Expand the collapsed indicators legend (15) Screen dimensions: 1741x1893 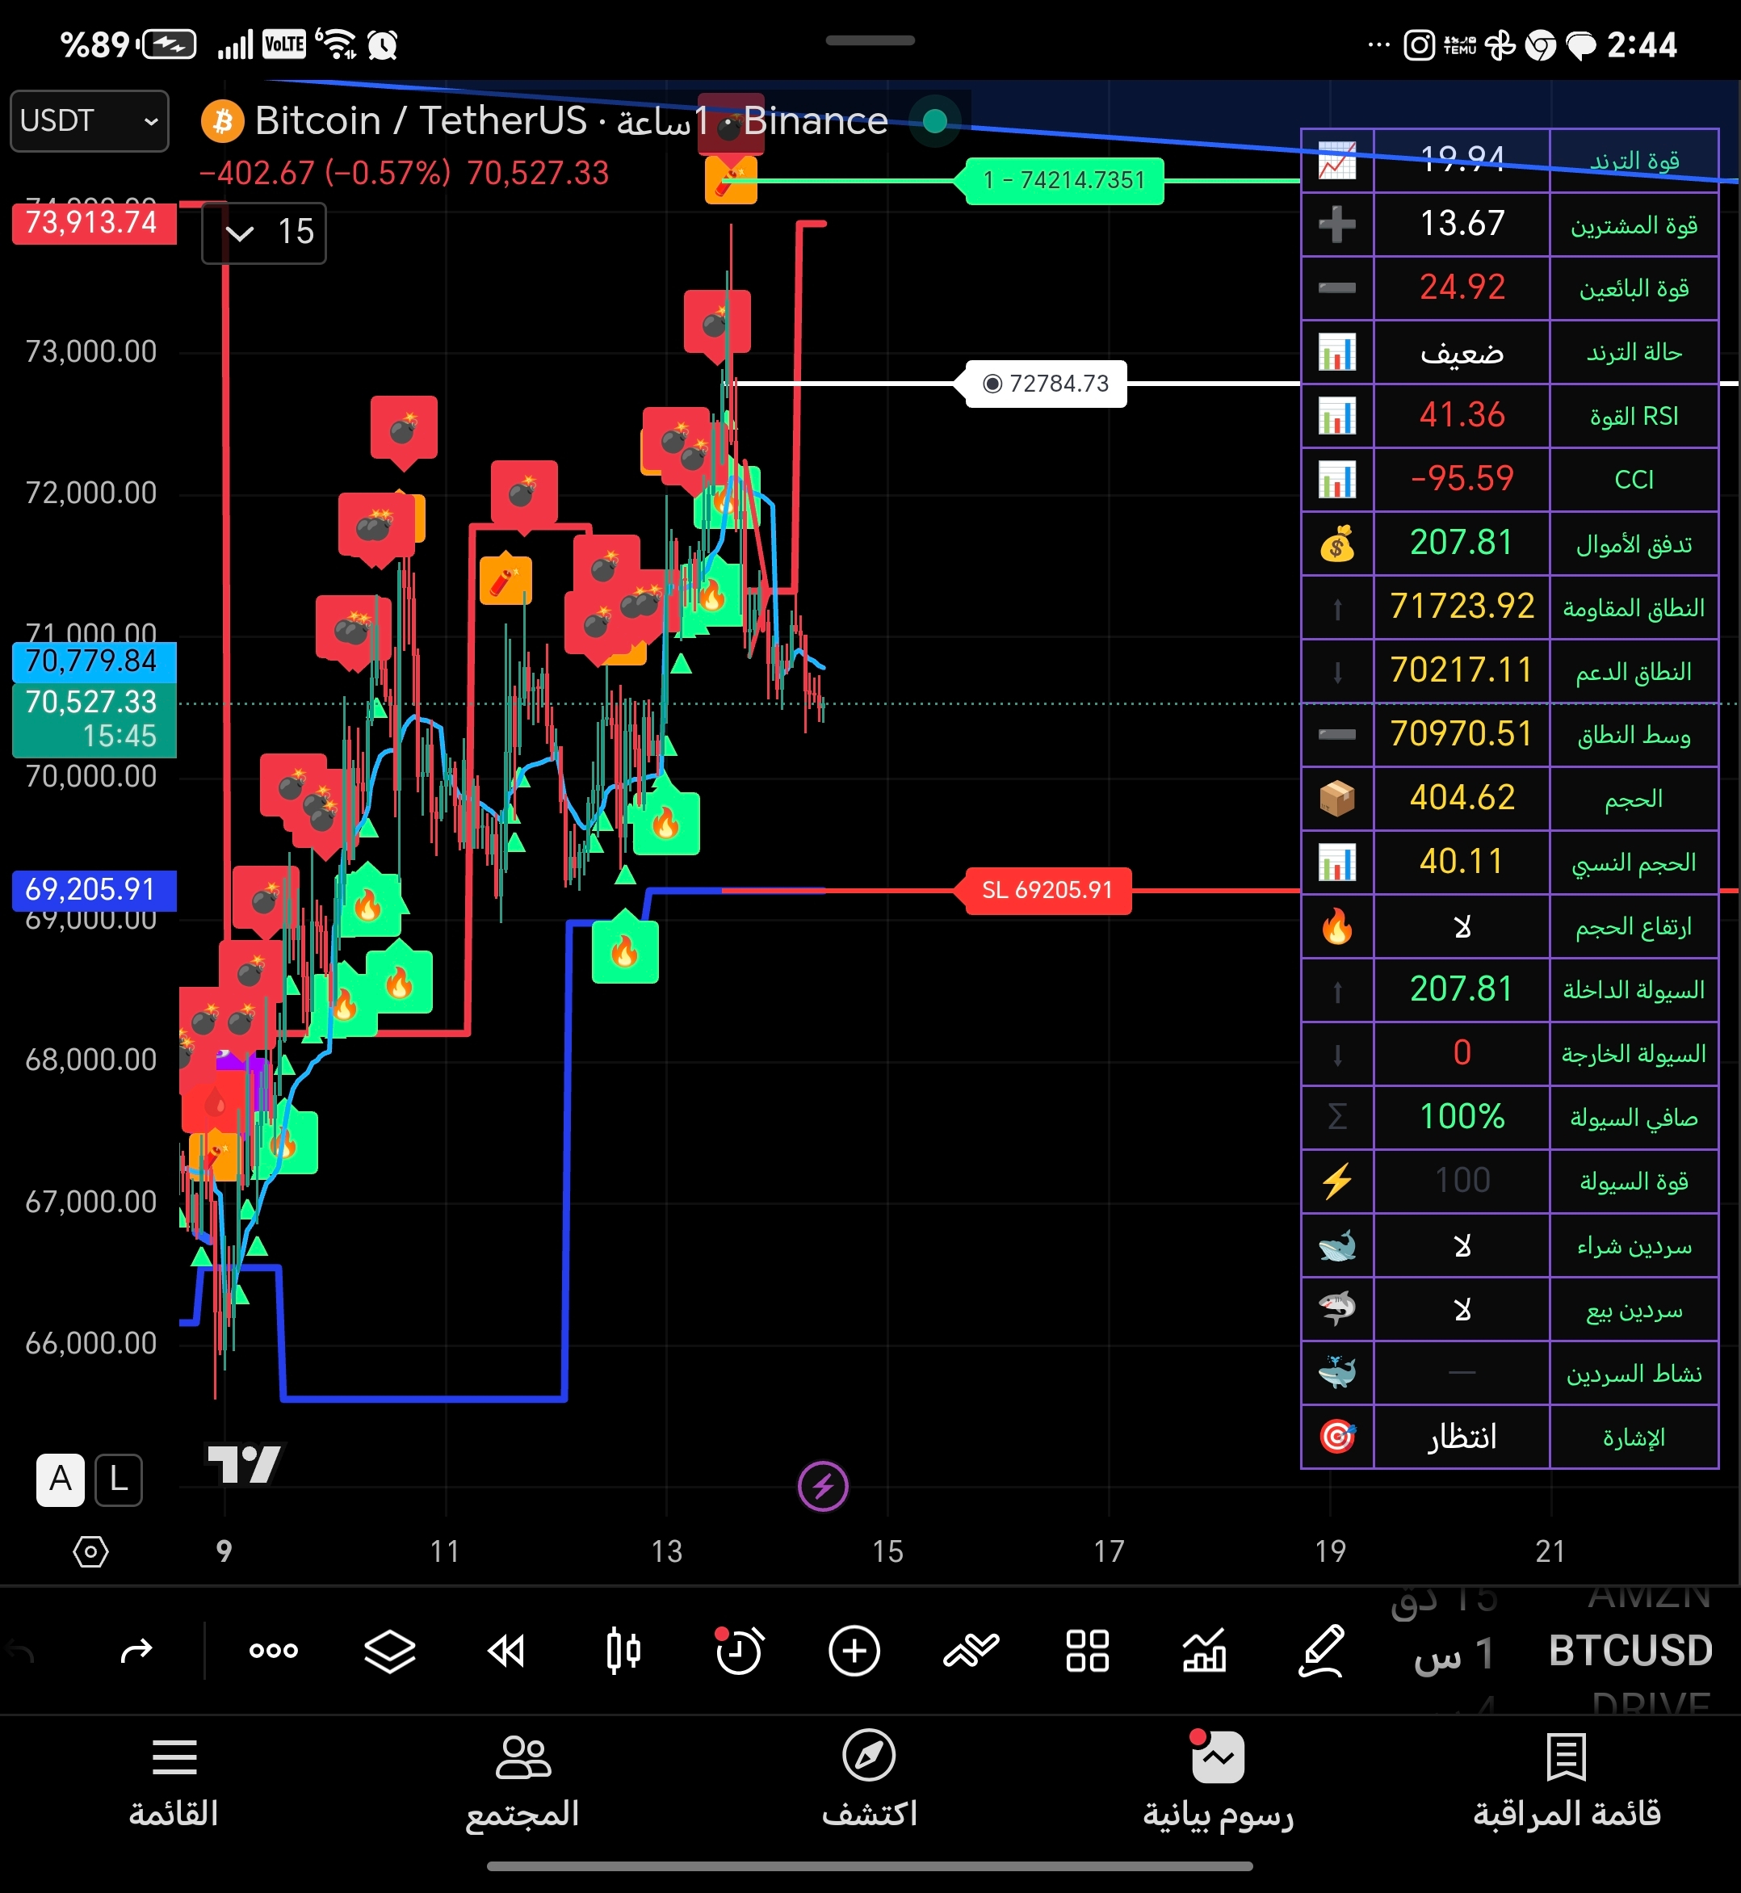pos(264,232)
